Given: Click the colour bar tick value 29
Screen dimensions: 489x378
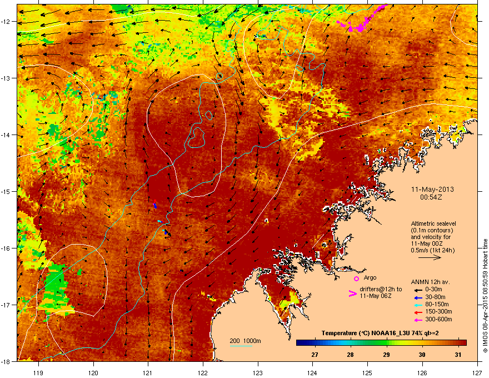Looking at the screenshot, I should [386, 355].
